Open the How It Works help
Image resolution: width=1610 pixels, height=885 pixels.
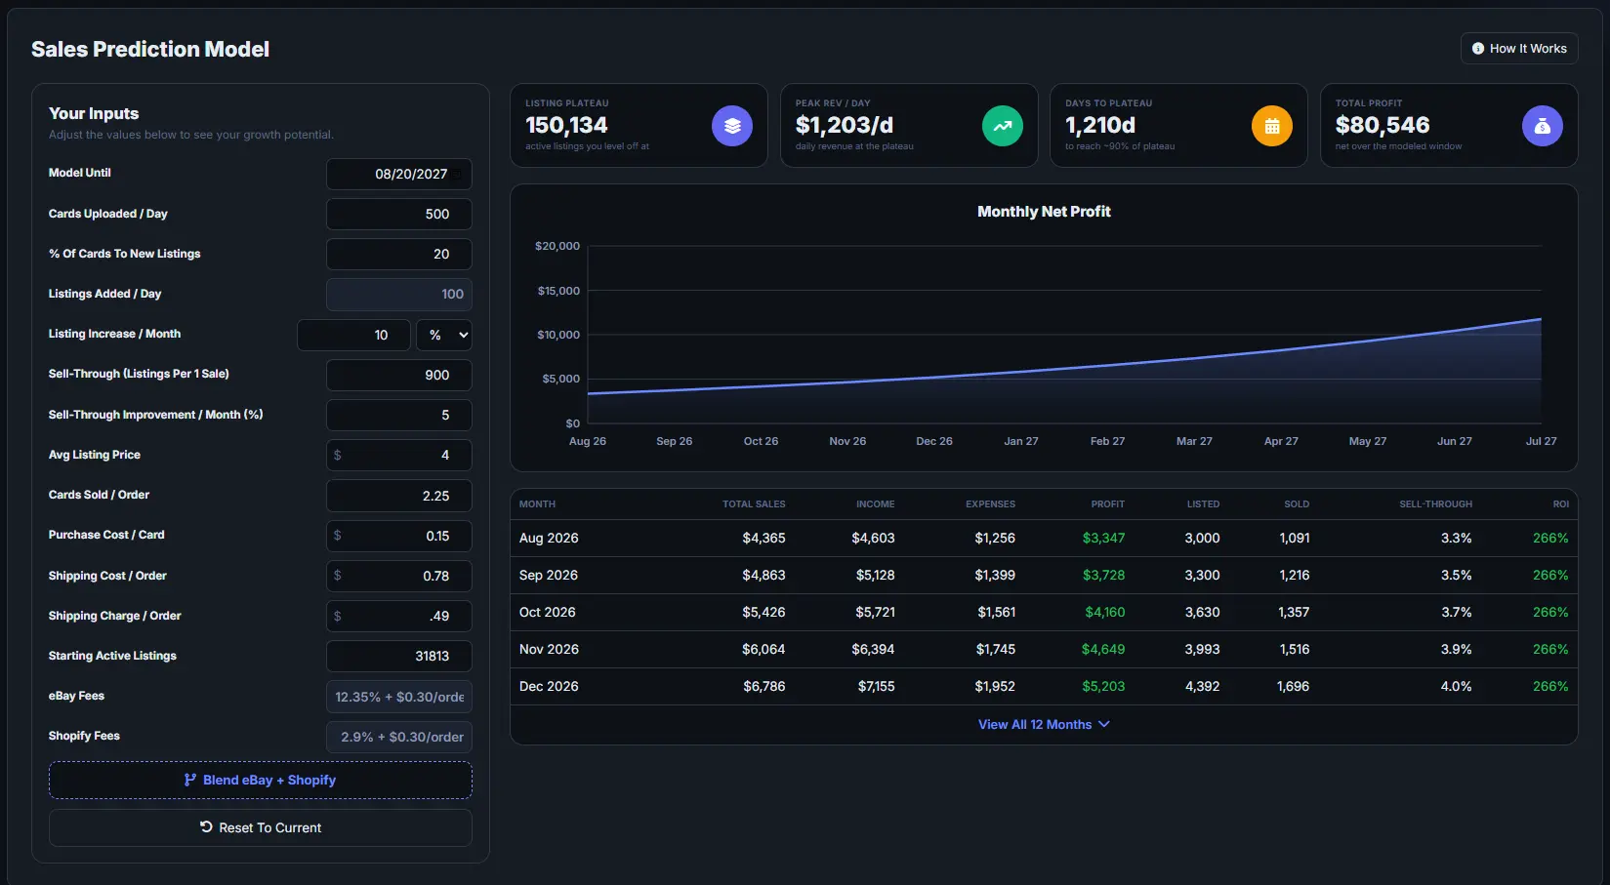coord(1519,49)
